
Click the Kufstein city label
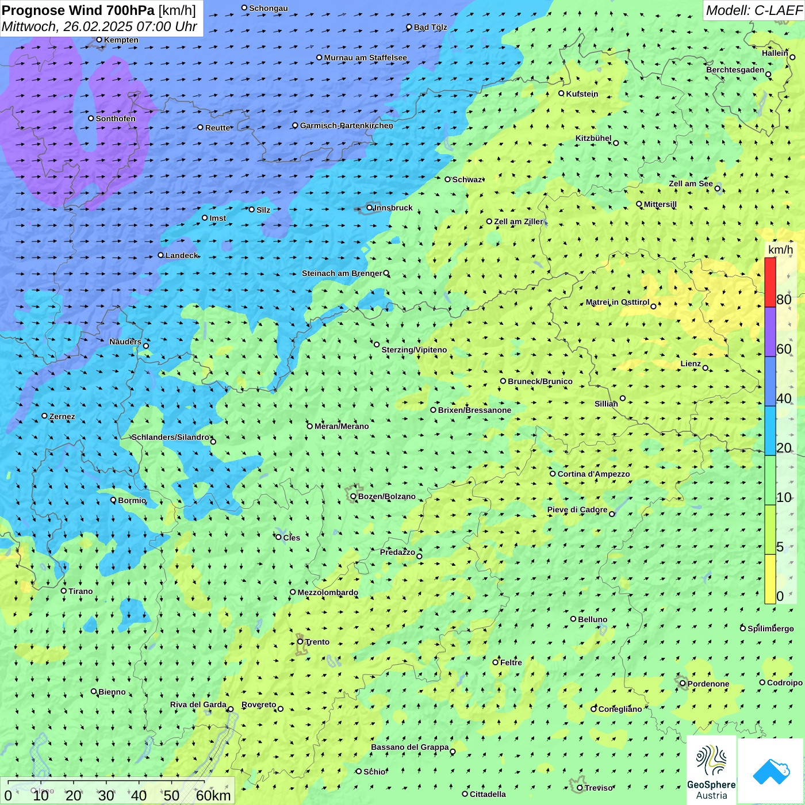pos(582,94)
